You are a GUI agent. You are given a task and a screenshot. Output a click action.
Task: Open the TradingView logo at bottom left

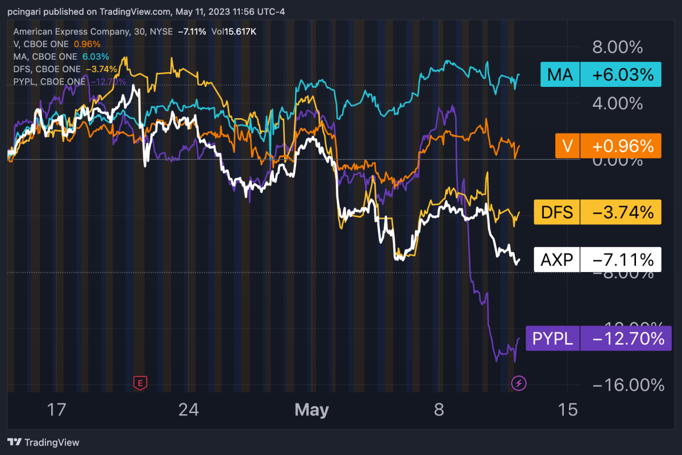(x=43, y=443)
